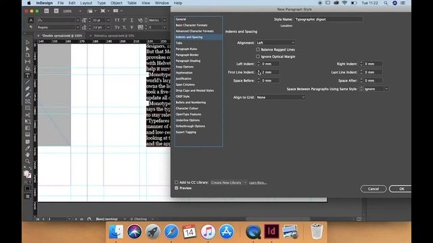Select the Gradient Feather tool
The height and width of the screenshot is (243, 433).
[28, 135]
